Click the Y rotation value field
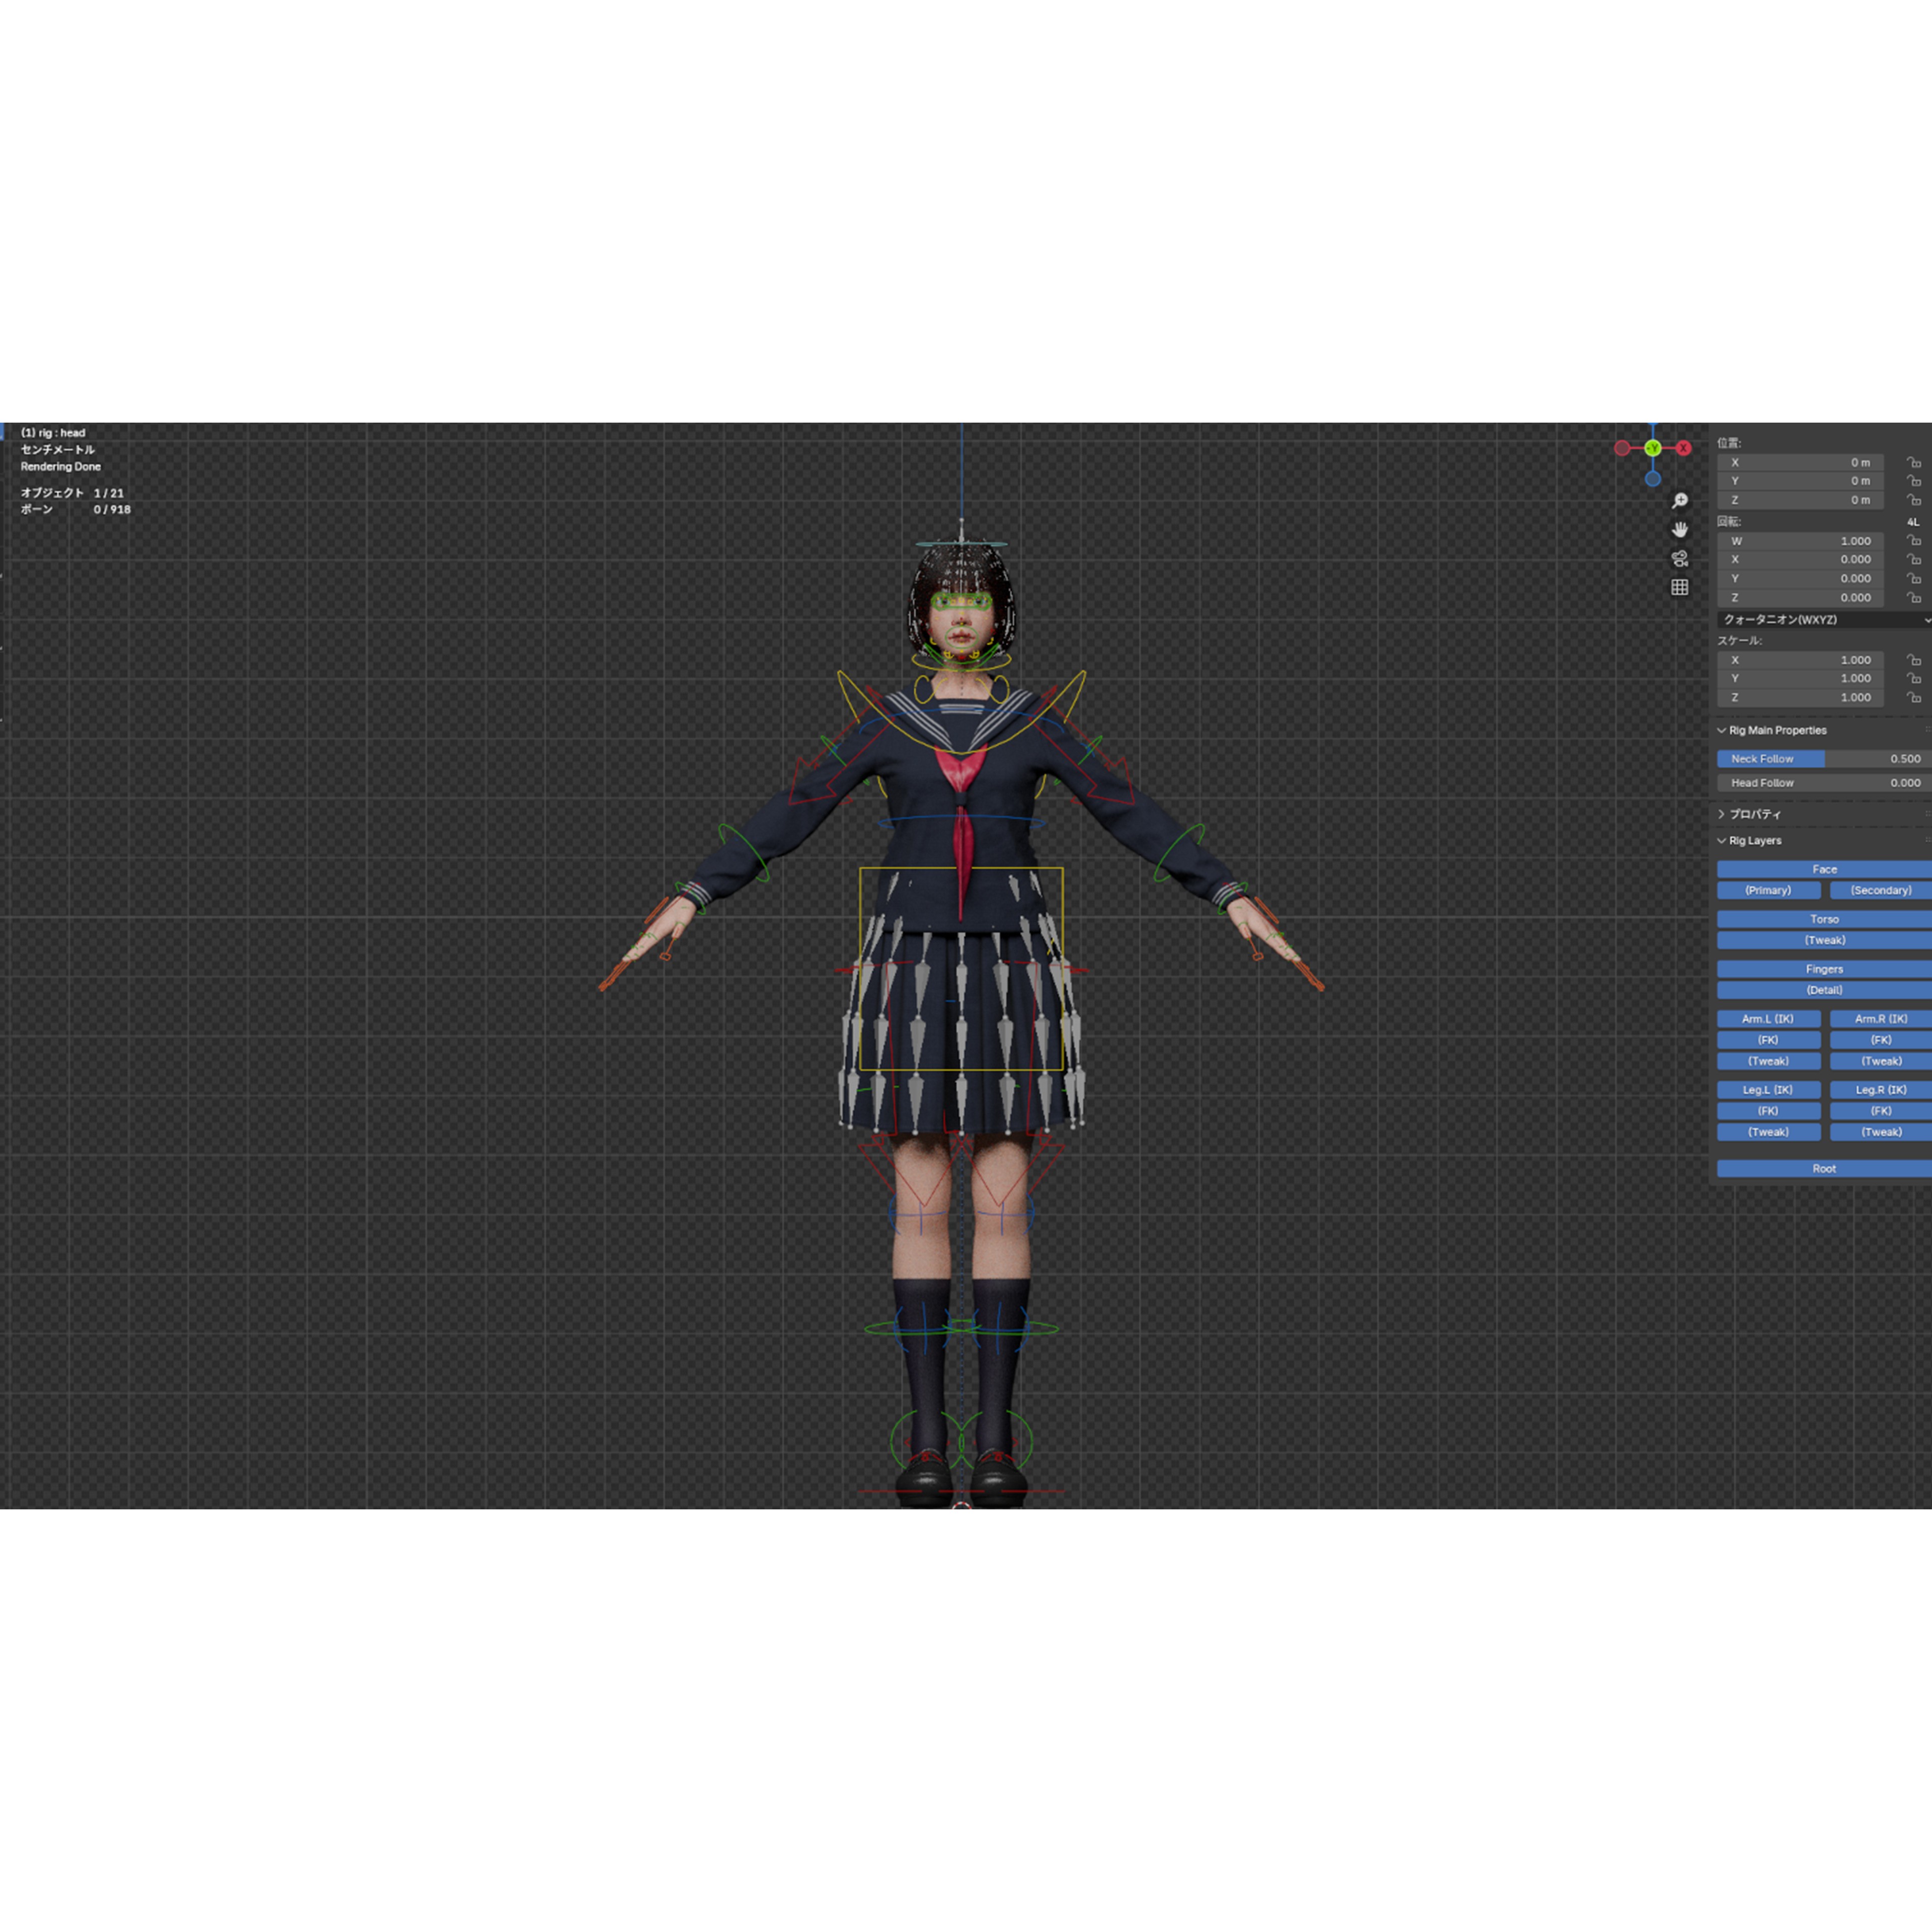The image size is (1932, 1932). 1800,578
